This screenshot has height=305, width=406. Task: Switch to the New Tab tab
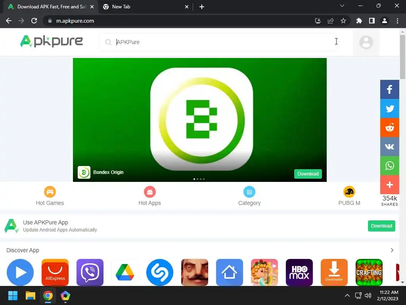pos(146,7)
